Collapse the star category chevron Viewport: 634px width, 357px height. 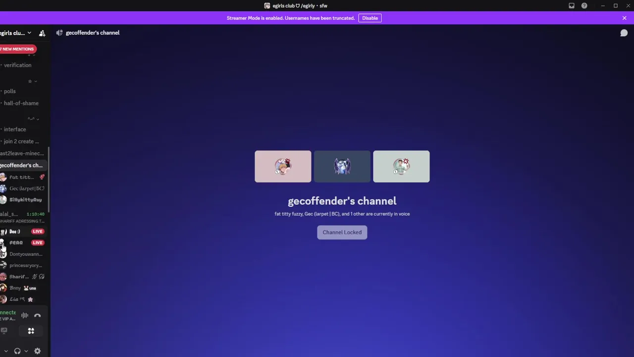[x=36, y=81]
